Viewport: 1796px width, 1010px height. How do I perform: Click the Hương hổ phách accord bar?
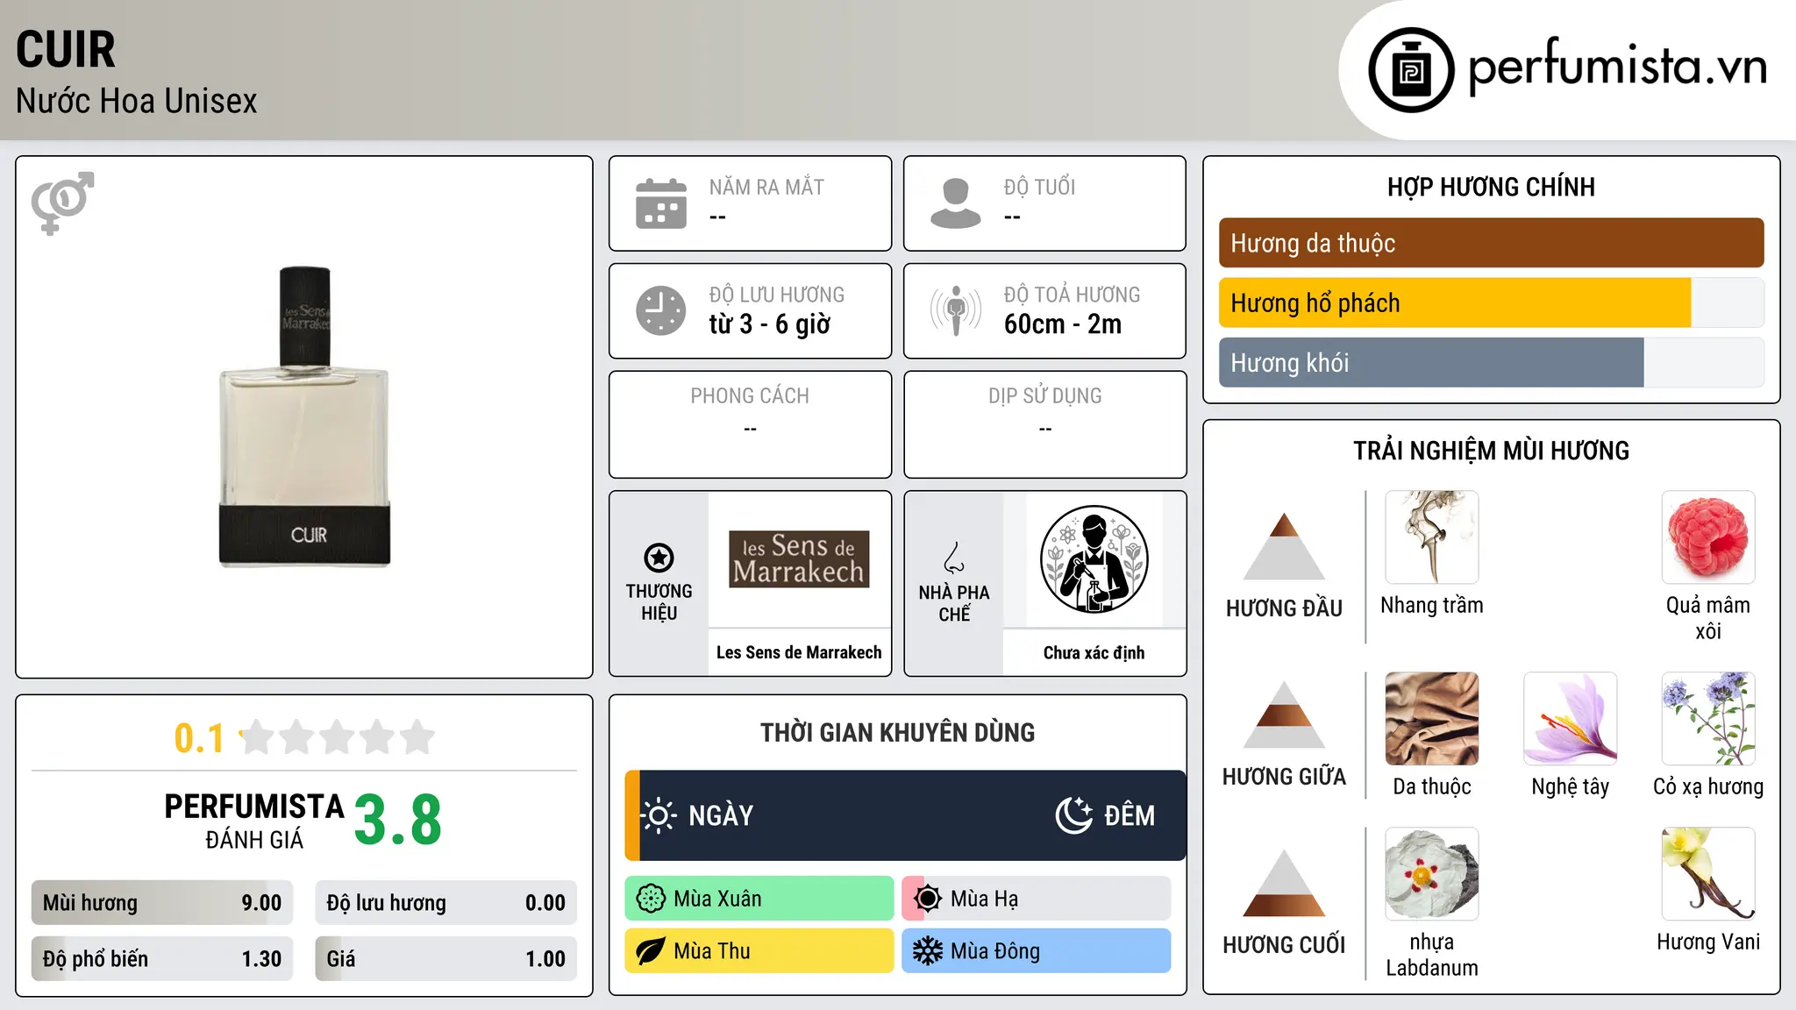click(1491, 302)
